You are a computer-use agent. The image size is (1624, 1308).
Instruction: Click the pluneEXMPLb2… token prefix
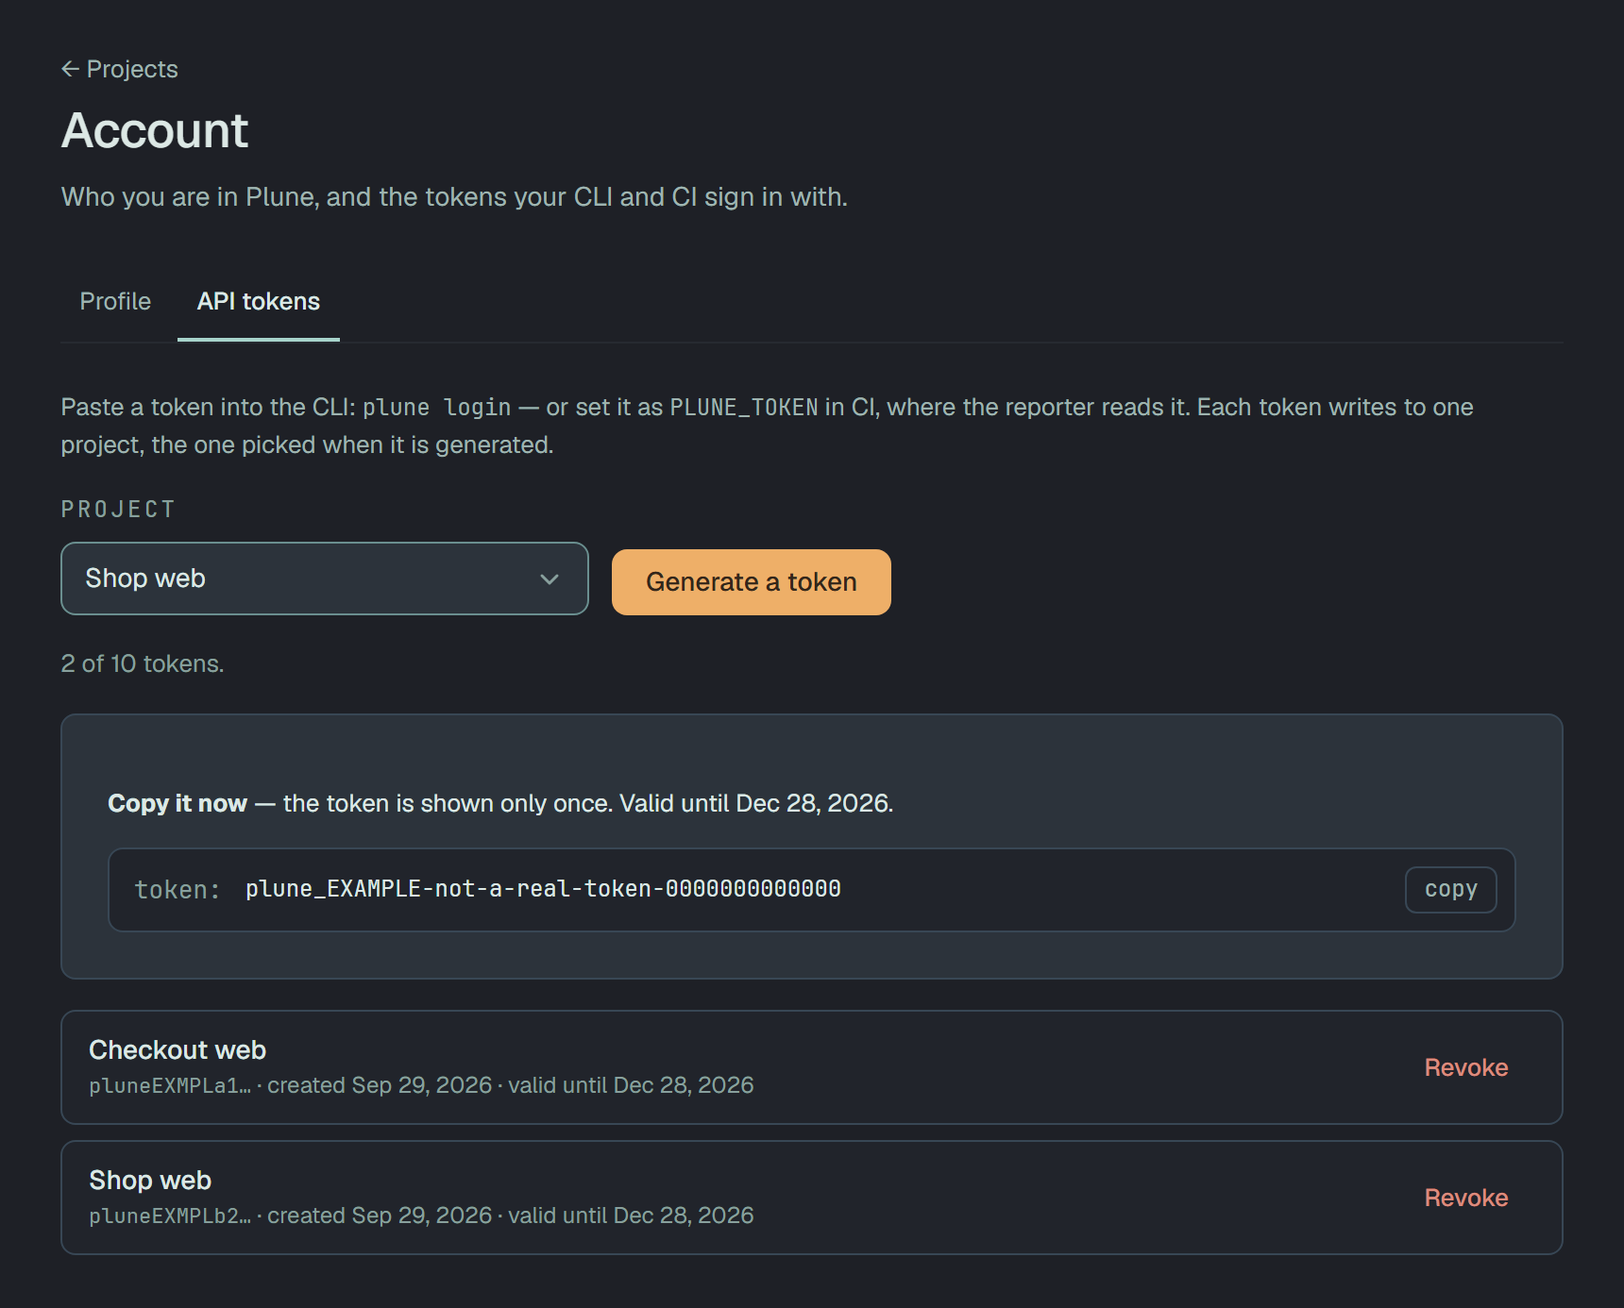[x=170, y=1216]
